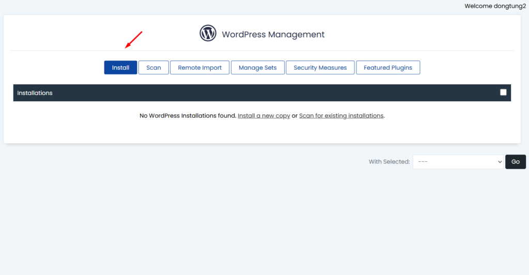Screen dimensions: 529x275
Task: Show the Featured Plugins tab
Action: click(x=388, y=68)
